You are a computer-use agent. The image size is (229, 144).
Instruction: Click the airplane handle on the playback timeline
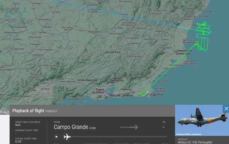tap(67, 137)
